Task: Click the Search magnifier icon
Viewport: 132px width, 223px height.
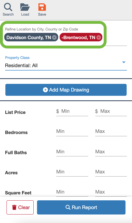Action: click(8, 7)
